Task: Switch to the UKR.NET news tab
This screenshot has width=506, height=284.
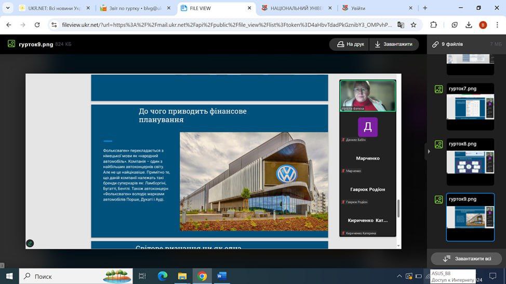Action: [x=51, y=8]
